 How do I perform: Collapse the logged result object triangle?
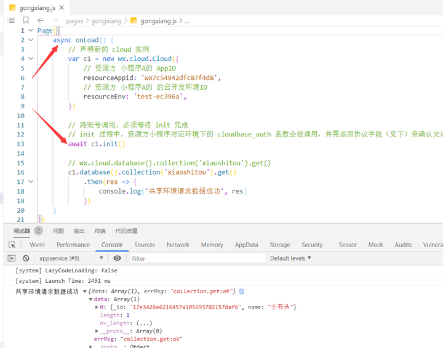84,291
